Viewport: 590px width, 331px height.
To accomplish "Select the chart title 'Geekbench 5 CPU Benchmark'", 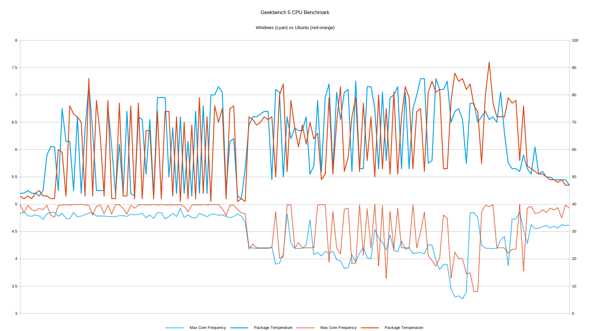I will 295,13.
